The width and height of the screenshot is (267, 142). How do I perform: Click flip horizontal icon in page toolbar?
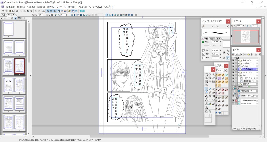tap(72, 15)
